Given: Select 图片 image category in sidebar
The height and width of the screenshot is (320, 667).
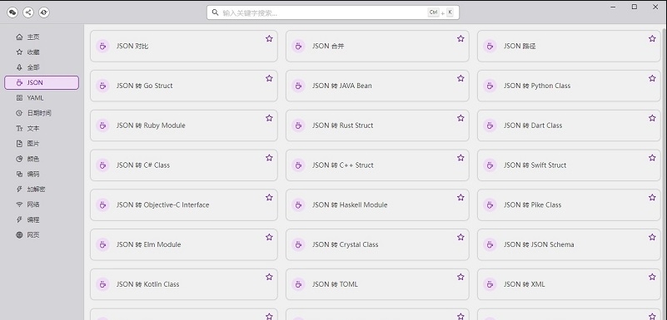Looking at the screenshot, I should click(x=42, y=144).
